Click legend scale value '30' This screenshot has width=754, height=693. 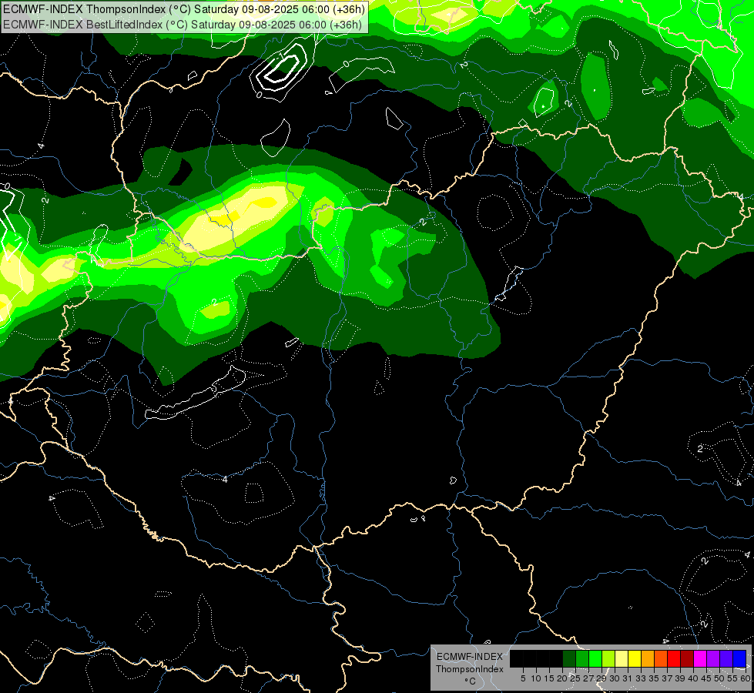pos(615,678)
